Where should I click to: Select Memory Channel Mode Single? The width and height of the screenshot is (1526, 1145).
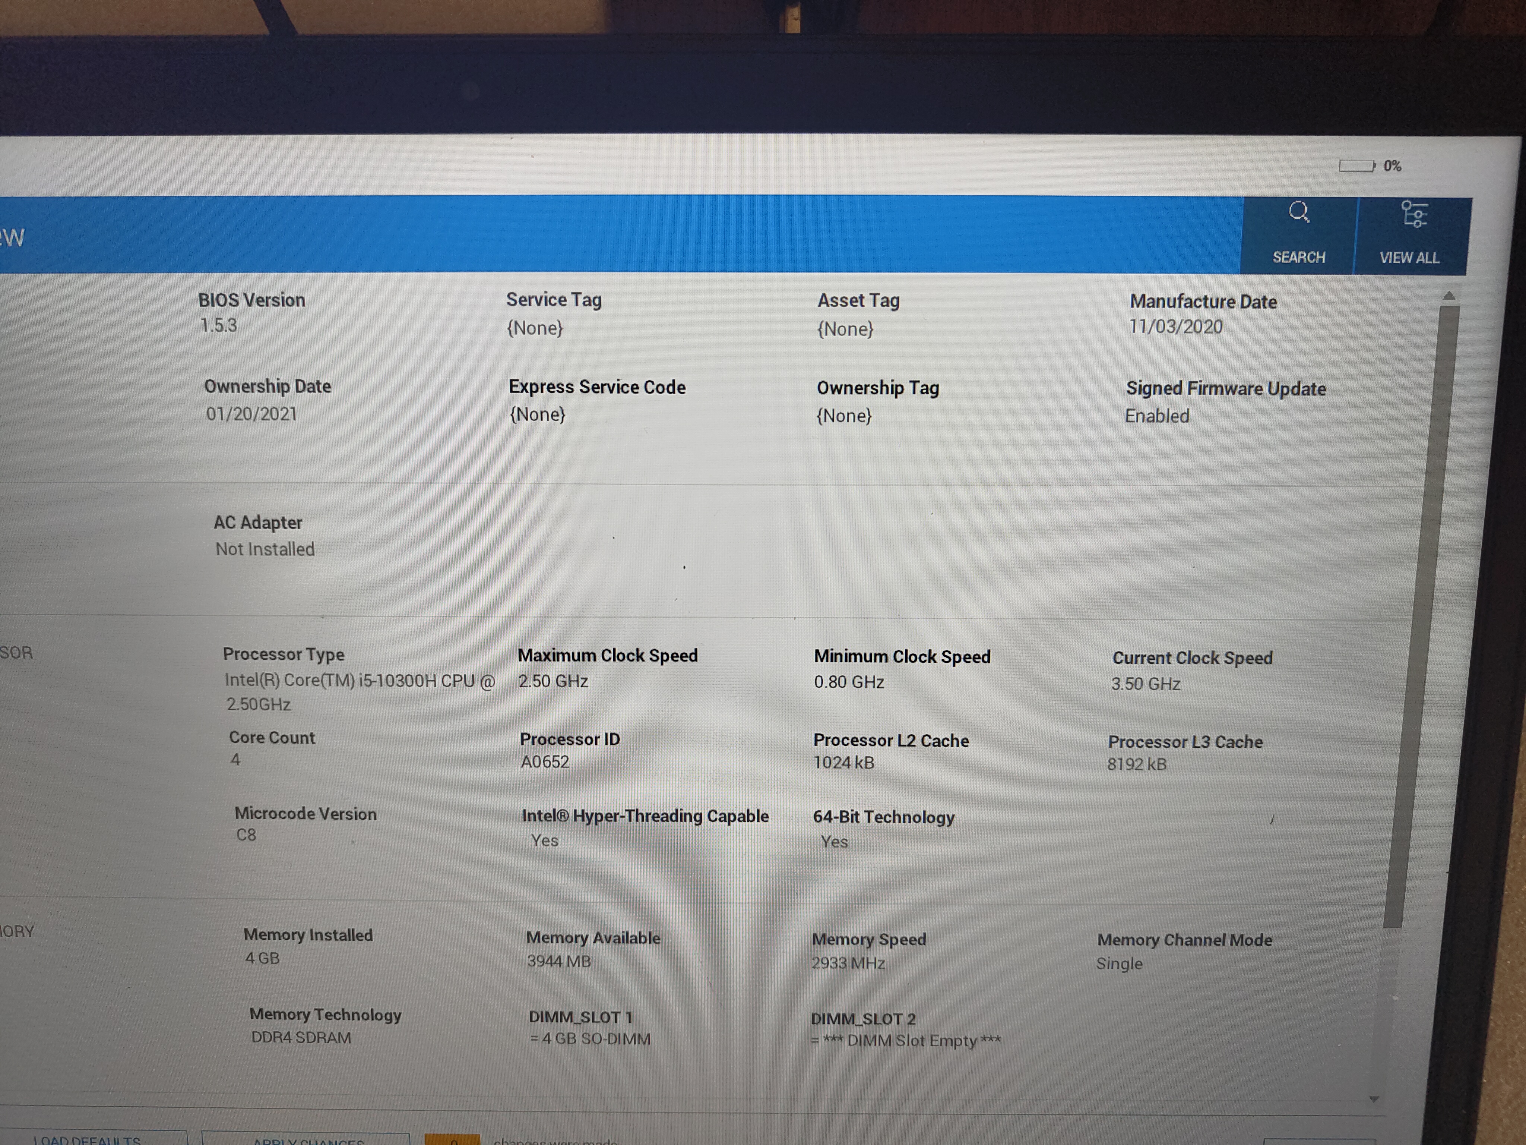pos(1119,963)
